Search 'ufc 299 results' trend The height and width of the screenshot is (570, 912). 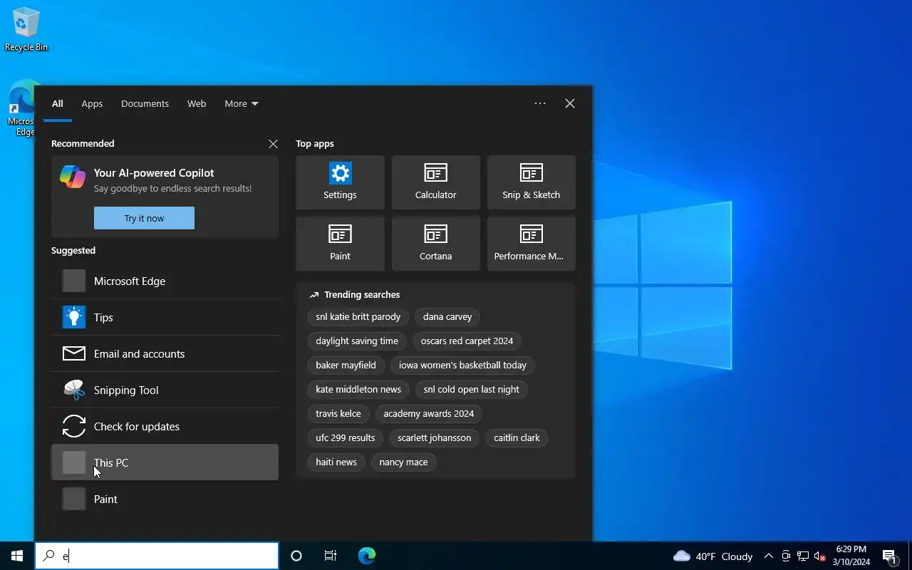point(346,437)
